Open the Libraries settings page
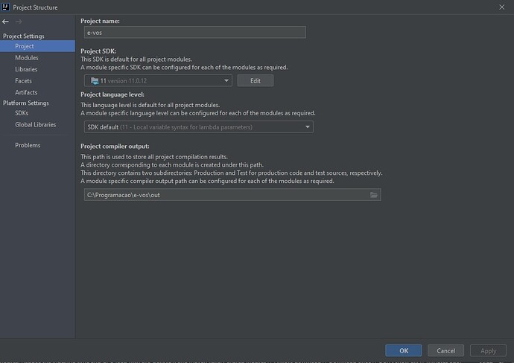 coord(26,69)
